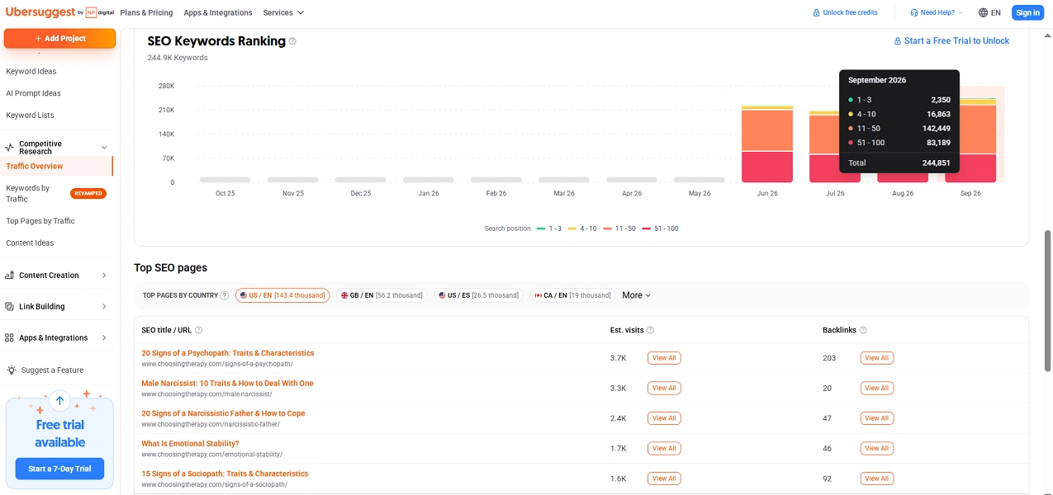Toggle the 51 - 100 search position legend
1053x495 pixels.
pyautogui.click(x=660, y=229)
